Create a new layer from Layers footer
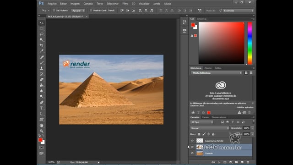Image resolution: width=293 pixels, height=165 pixels. click(242, 162)
